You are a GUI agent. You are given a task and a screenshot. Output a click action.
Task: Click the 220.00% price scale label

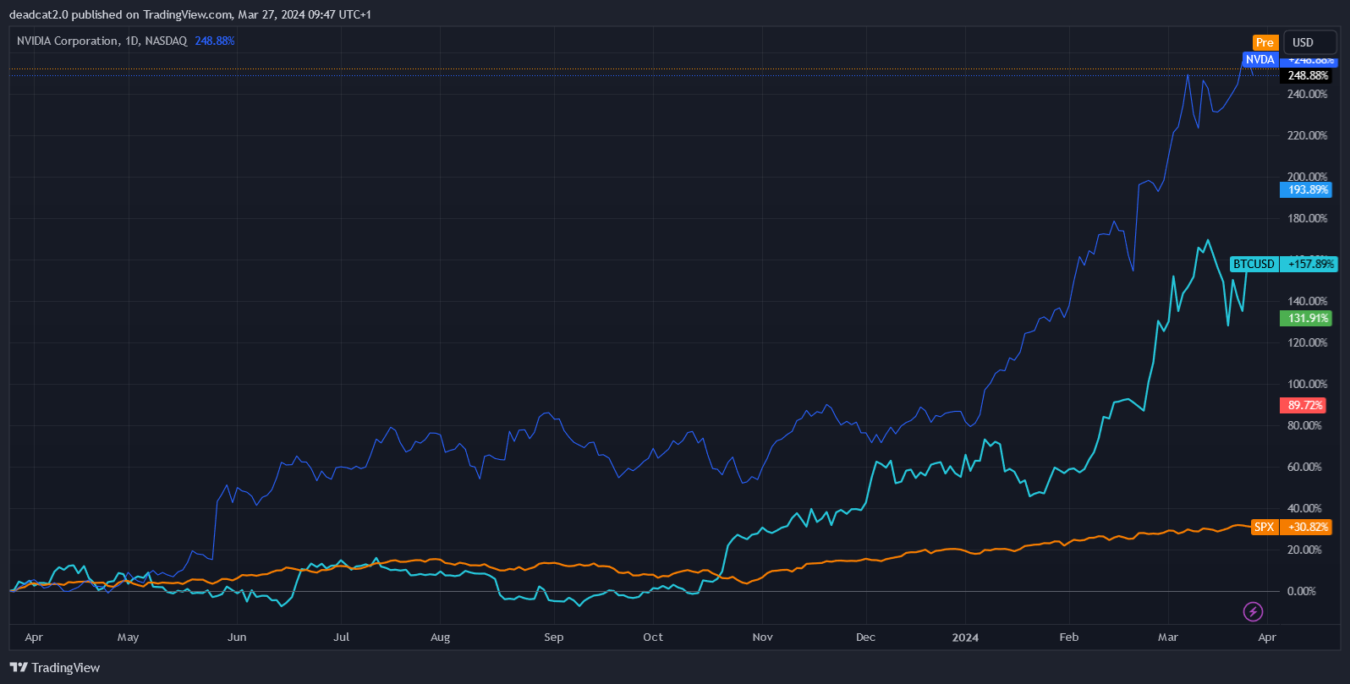point(1307,135)
